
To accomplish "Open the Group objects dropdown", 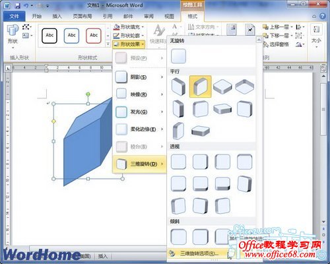I will (x=299, y=36).
